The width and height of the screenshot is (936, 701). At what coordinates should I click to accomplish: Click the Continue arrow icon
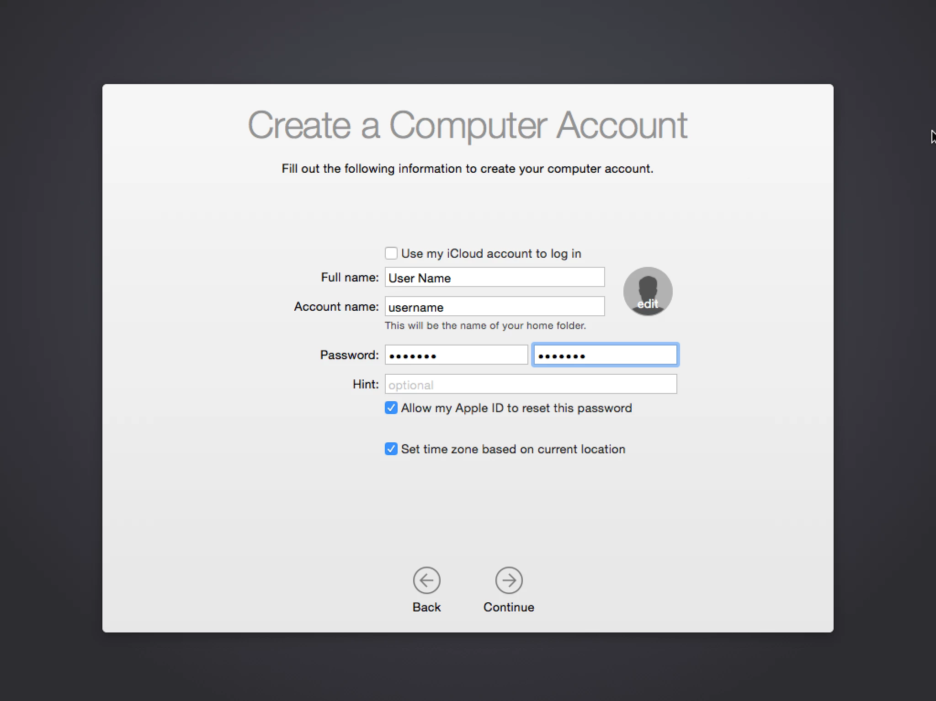pos(509,580)
